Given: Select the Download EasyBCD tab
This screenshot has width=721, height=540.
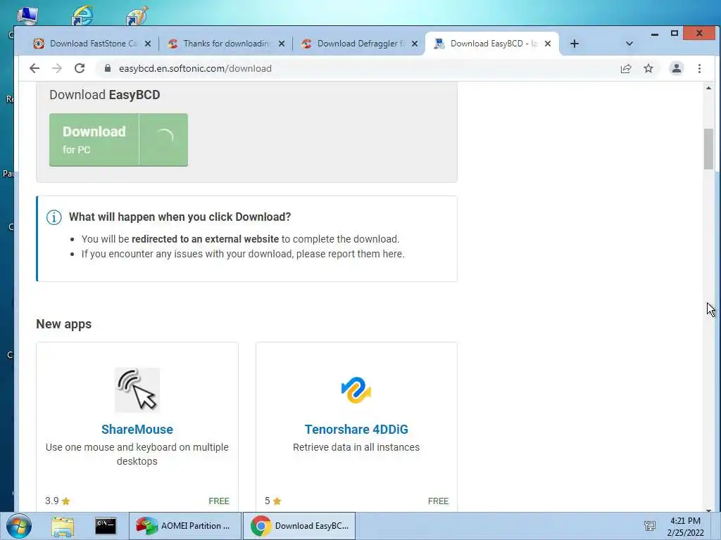Looking at the screenshot, I should pyautogui.click(x=492, y=44).
